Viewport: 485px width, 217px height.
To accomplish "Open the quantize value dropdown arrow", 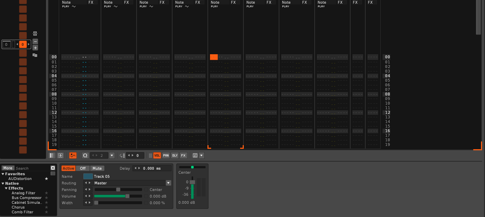I will click(x=112, y=155).
